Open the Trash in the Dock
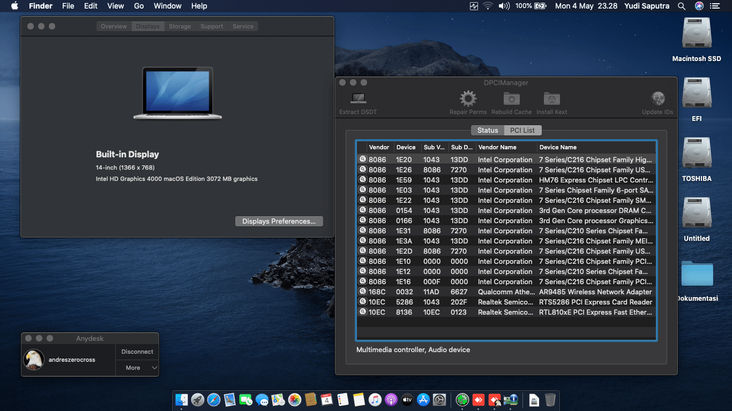Viewport: 732px width, 411px height. pos(550,399)
